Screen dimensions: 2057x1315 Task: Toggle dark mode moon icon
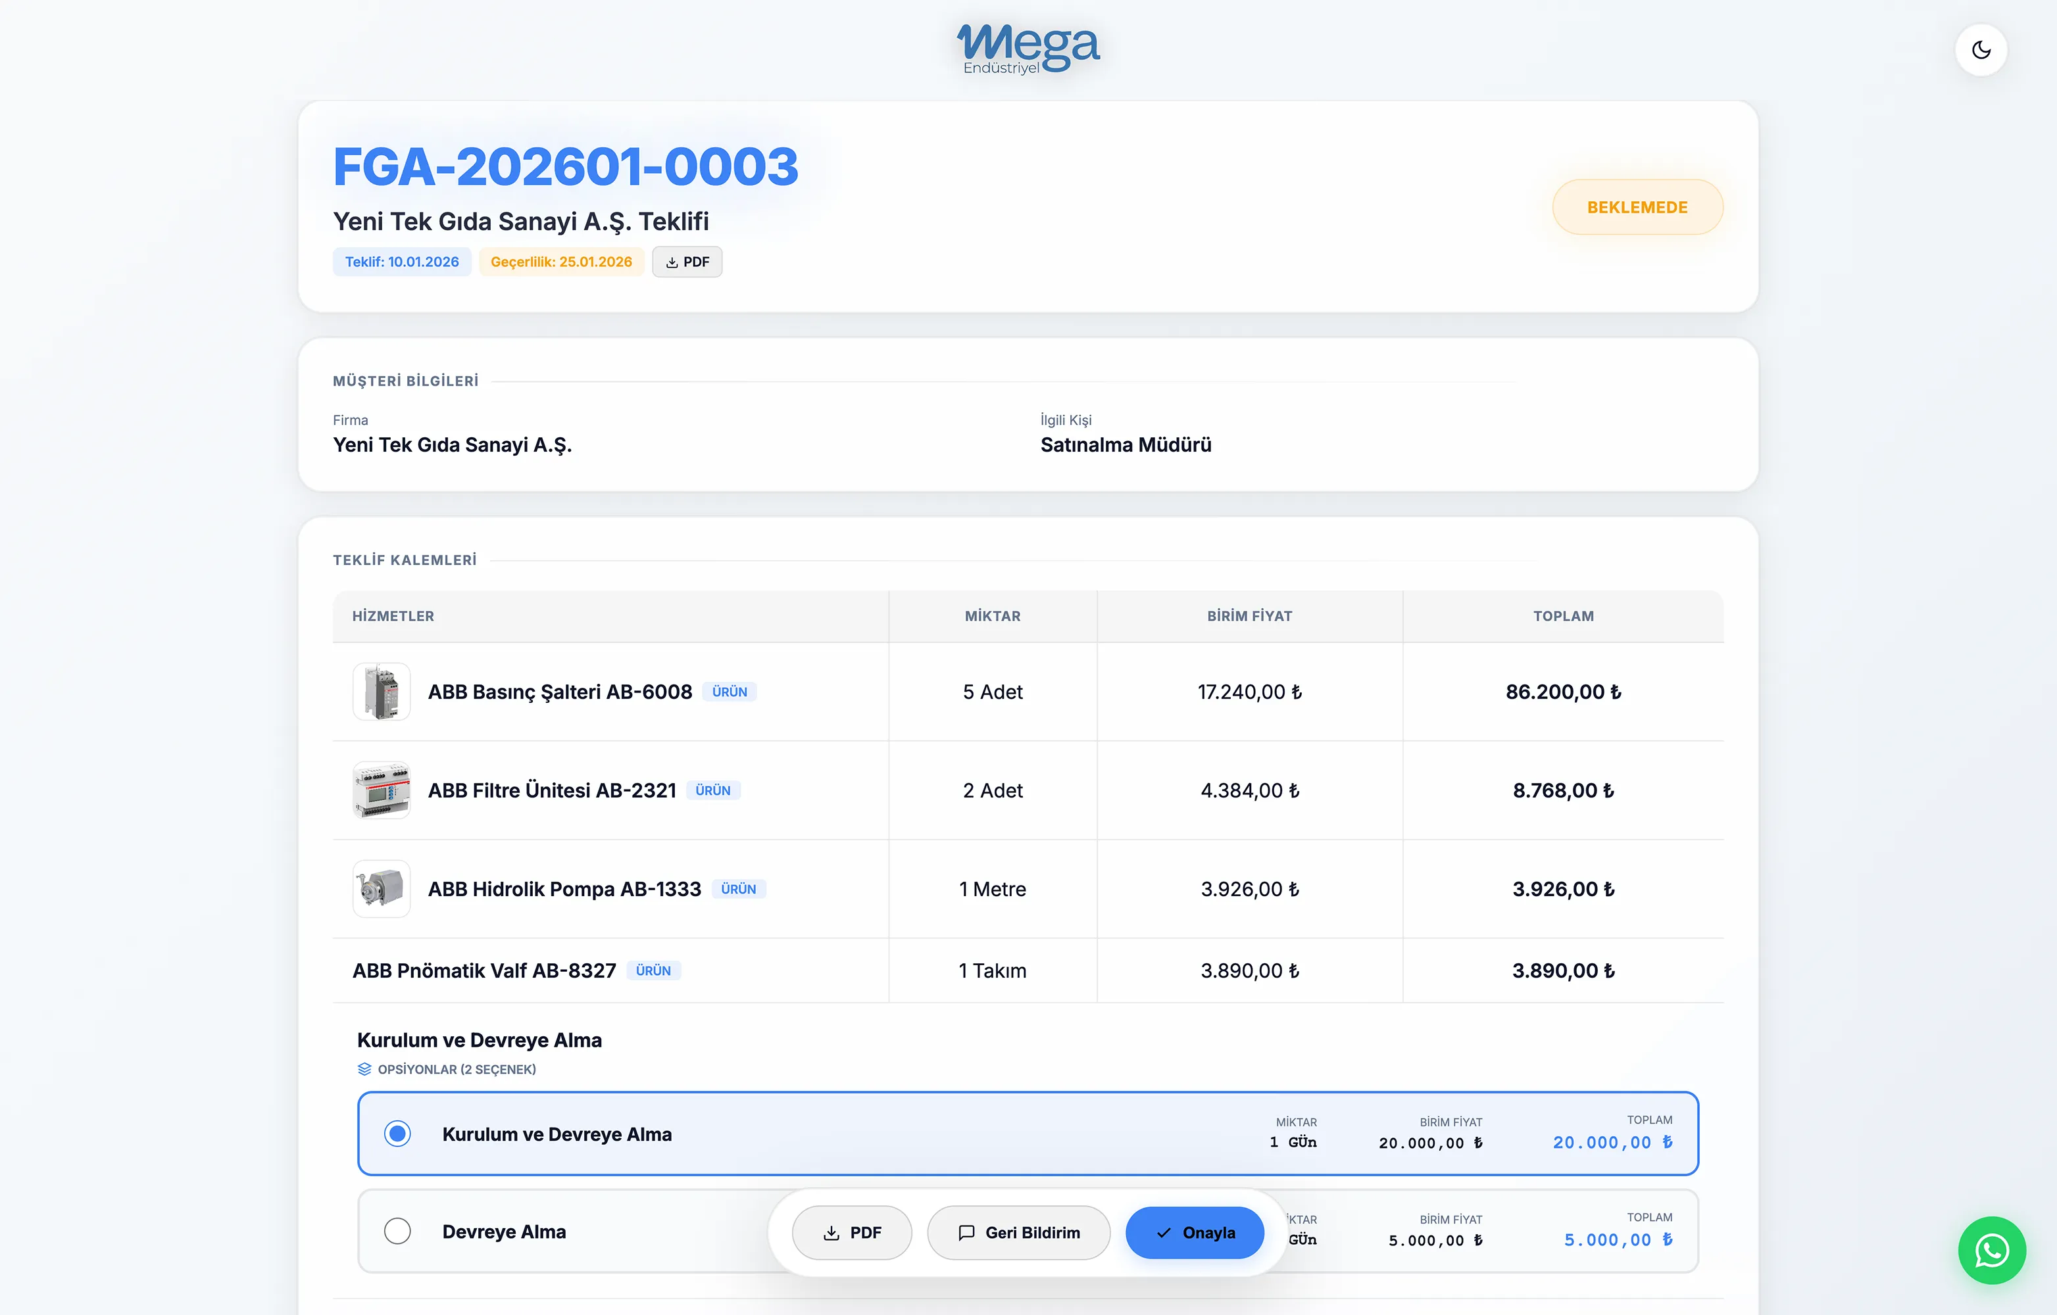(1980, 51)
